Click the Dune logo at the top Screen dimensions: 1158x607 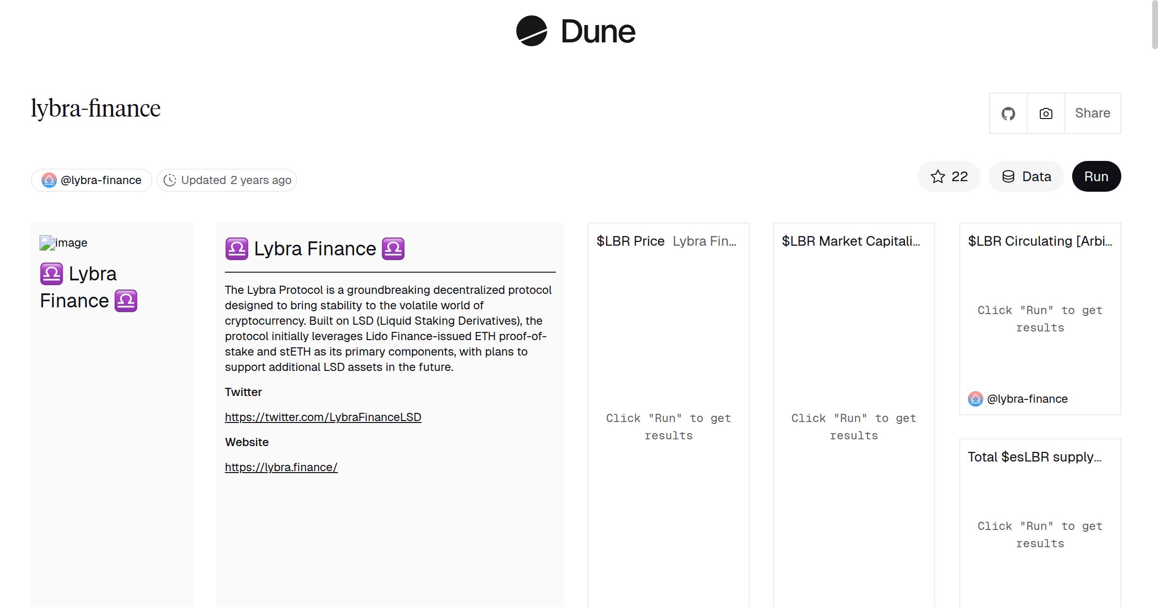coord(575,32)
